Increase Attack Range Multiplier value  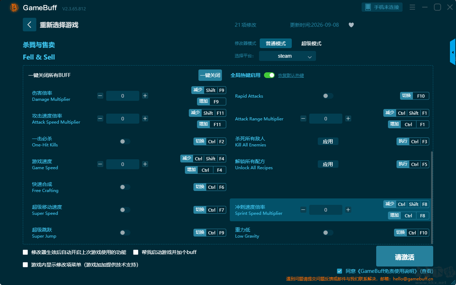click(x=348, y=119)
